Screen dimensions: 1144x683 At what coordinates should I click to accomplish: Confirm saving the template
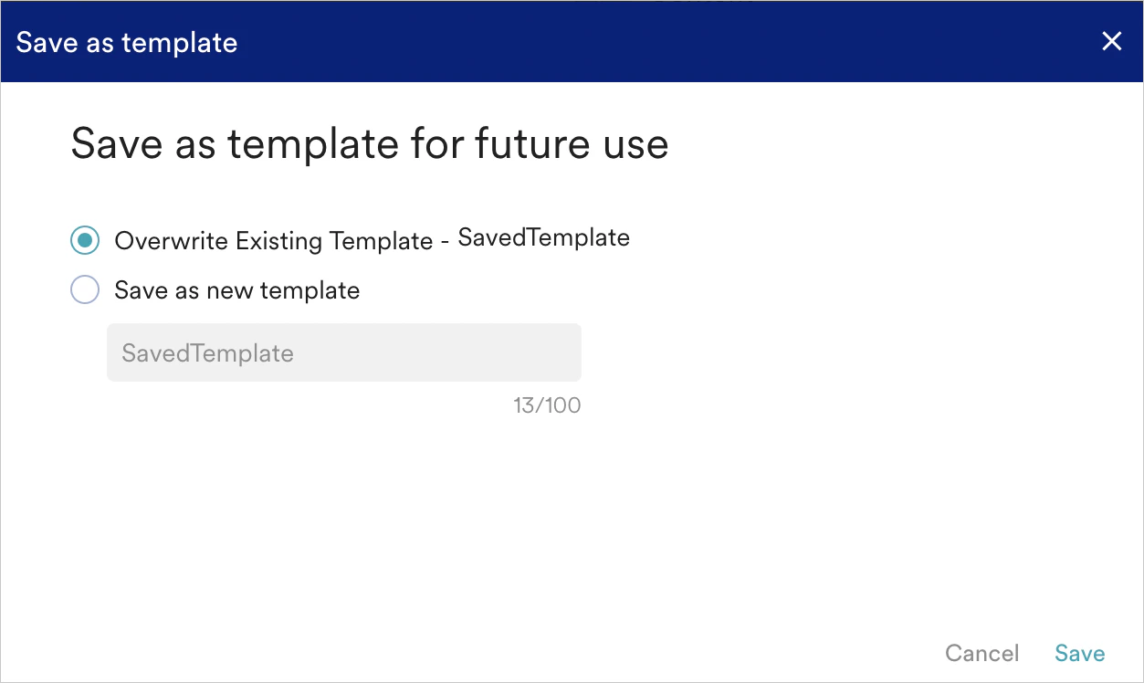click(1079, 653)
